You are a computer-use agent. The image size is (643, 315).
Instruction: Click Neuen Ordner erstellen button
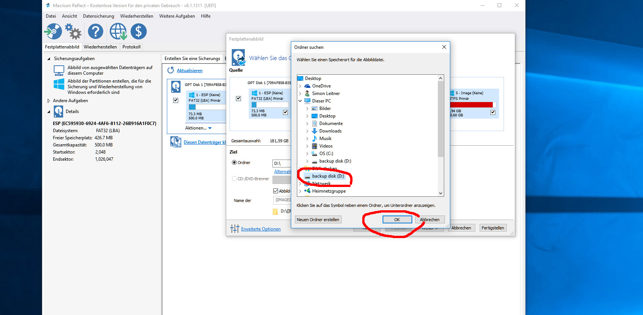[318, 220]
